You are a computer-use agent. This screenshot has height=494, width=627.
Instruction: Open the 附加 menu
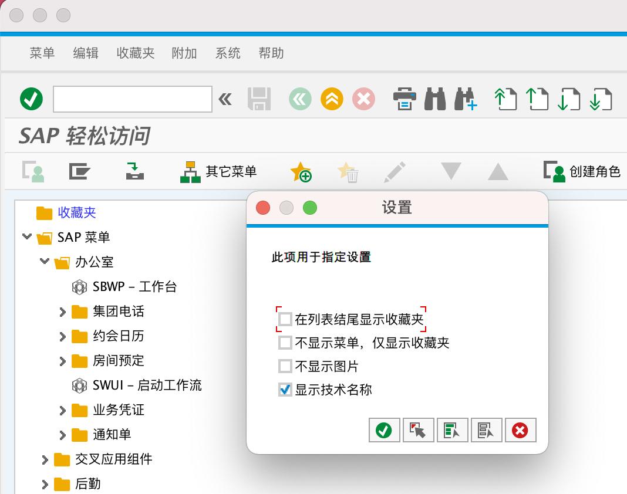184,53
